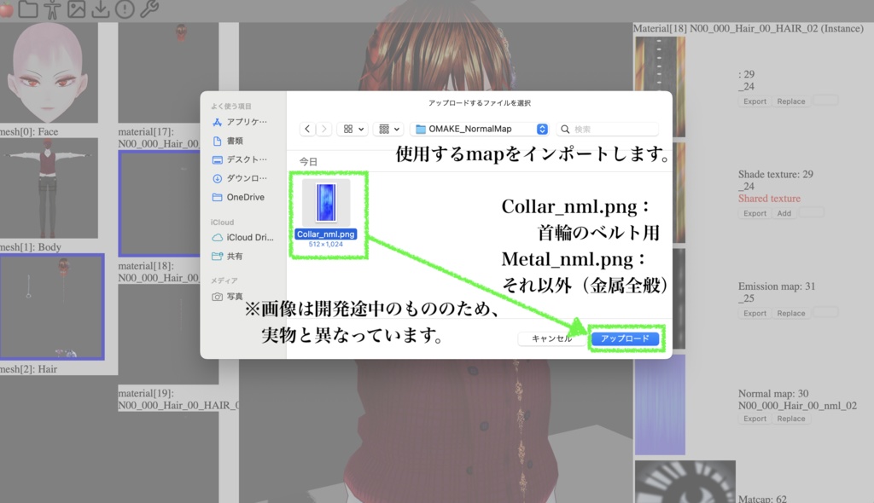The image size is (874, 503).
Task: Click Replace under Emission map
Action: (790, 313)
